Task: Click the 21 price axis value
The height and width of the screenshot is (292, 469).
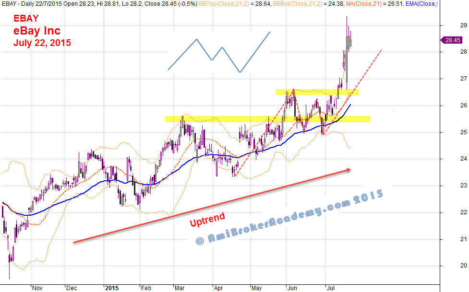Action: pyautogui.click(x=463, y=239)
